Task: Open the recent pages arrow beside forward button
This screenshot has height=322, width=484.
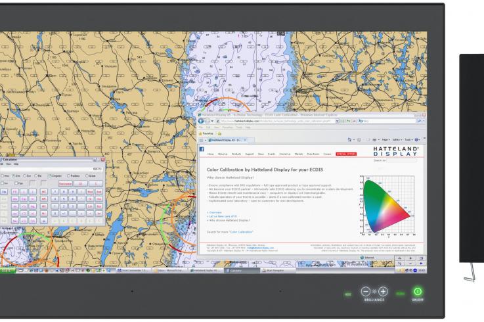Action: 212,121
